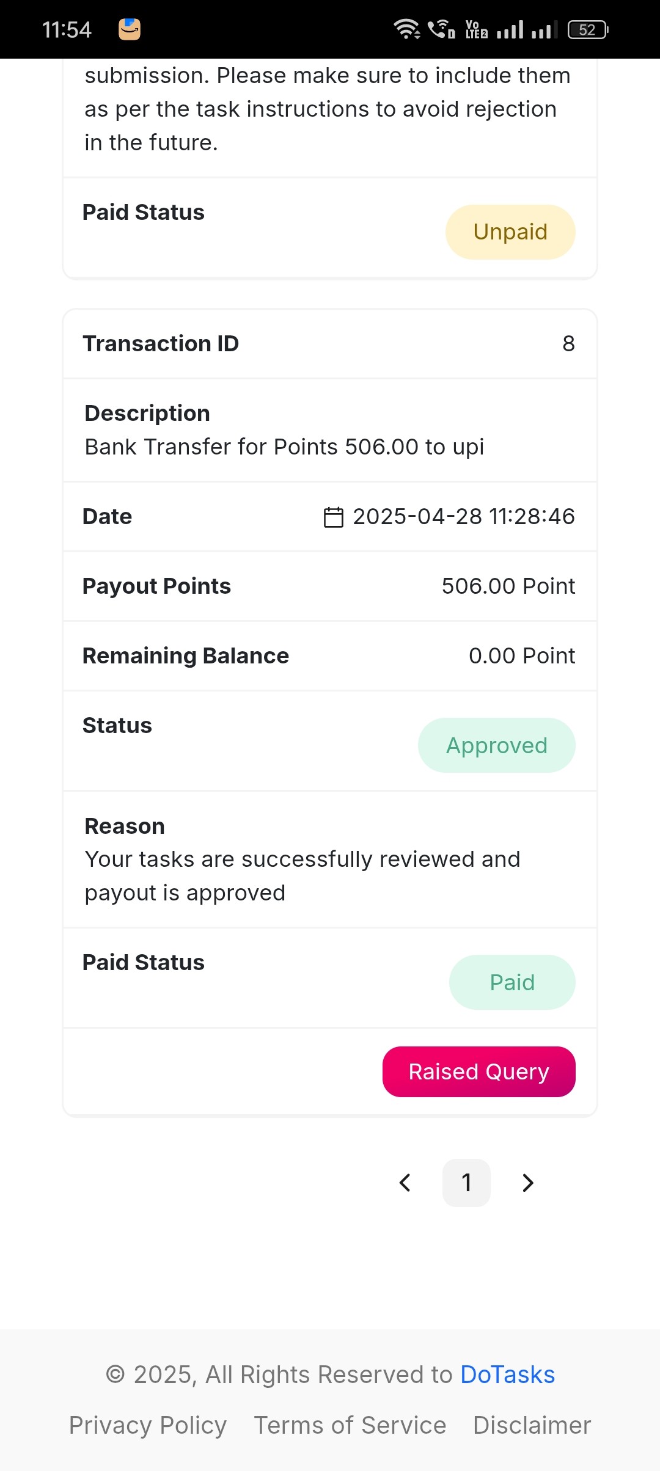Tap the battery level indicator

point(588,29)
